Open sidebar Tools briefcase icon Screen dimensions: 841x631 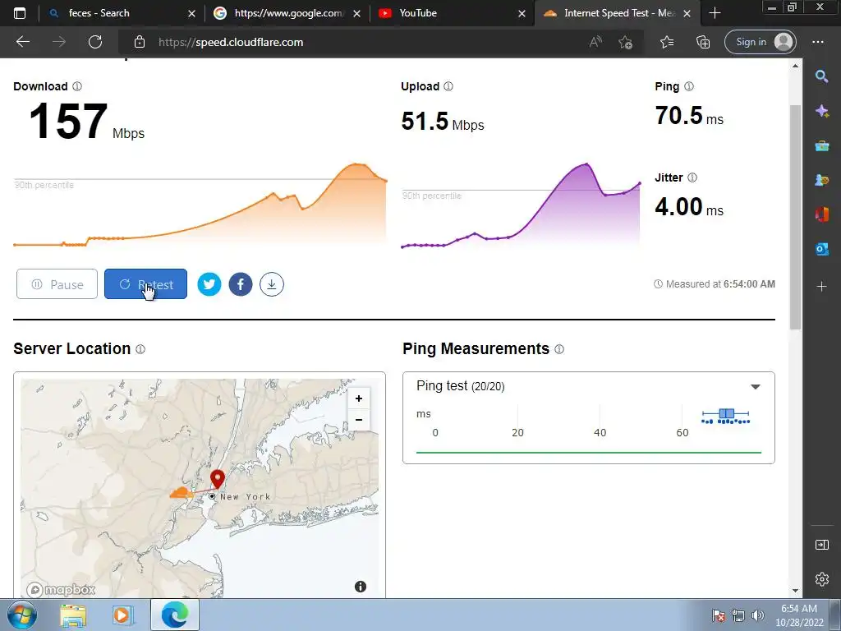point(821,145)
